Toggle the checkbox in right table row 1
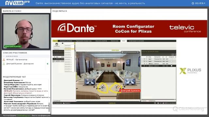 point(171,59)
